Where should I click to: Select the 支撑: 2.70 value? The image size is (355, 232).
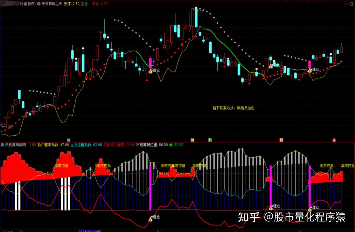71,4
